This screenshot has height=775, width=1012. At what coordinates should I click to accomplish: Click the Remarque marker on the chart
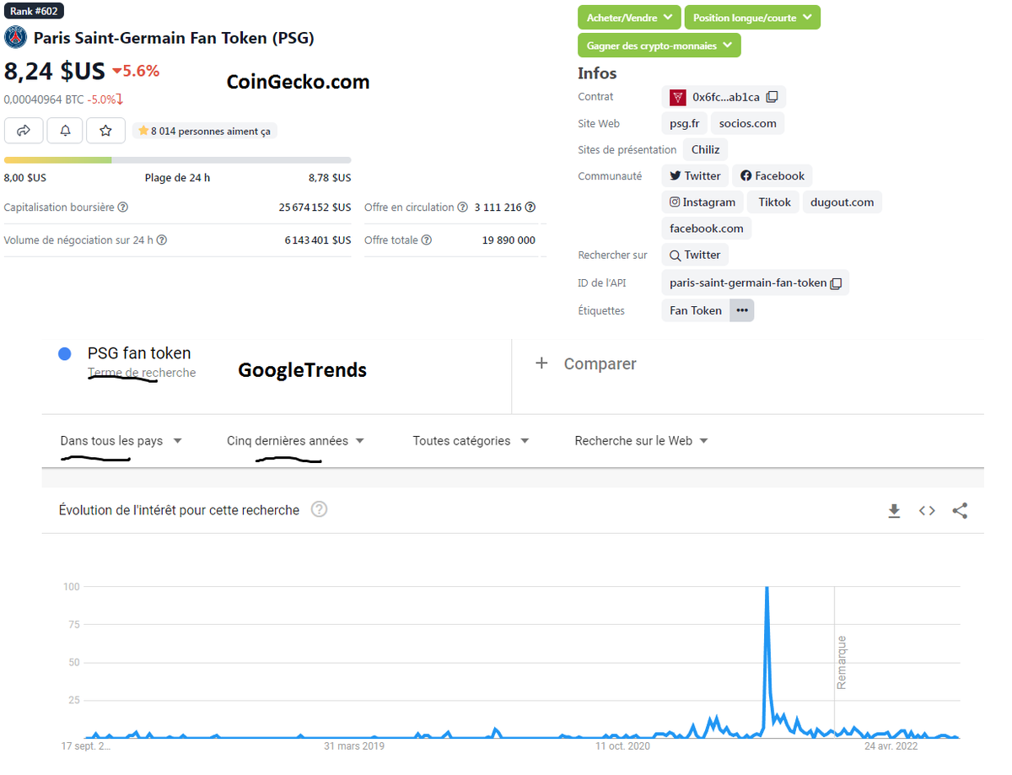tap(841, 662)
